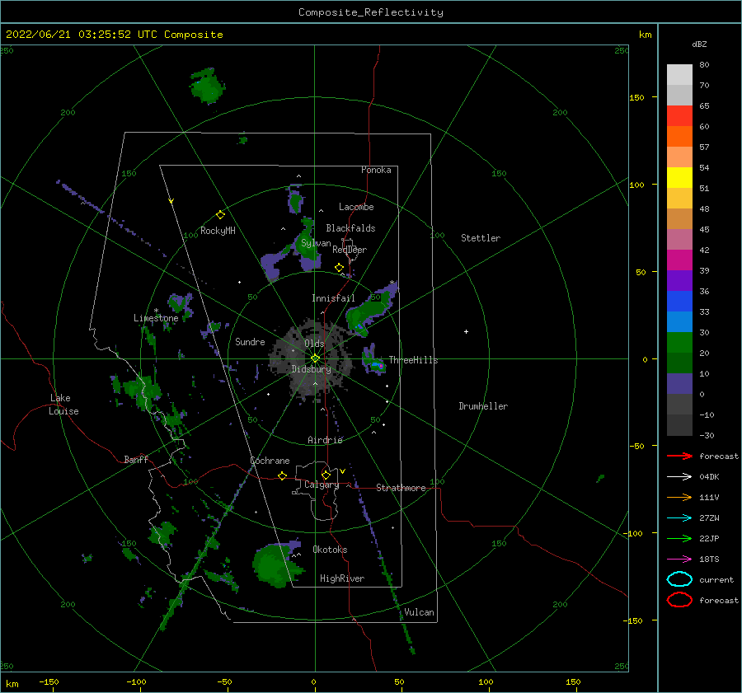The image size is (742, 693).
Task: Click the yellow diamond marker above Calgary label
Action: [x=326, y=475]
